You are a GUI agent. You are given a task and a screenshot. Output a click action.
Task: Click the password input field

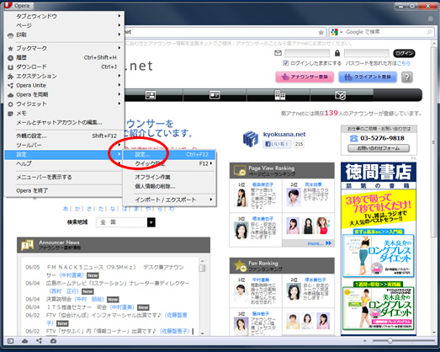click(367, 53)
